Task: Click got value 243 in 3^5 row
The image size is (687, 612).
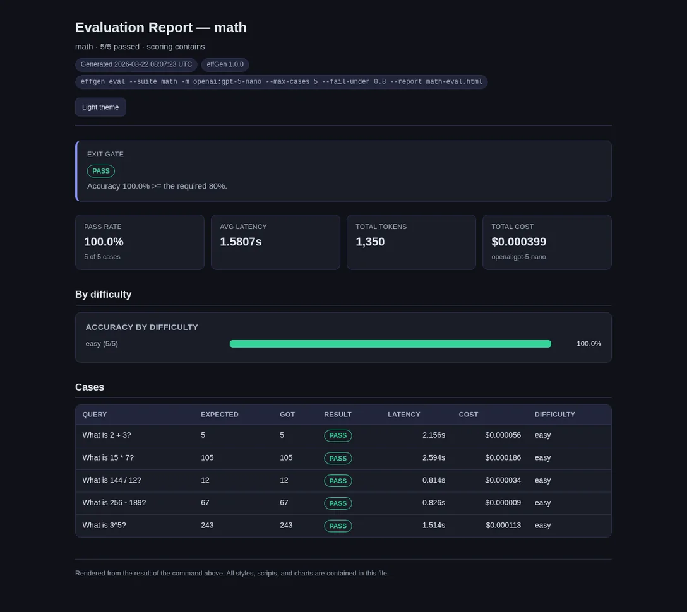Action: point(286,526)
